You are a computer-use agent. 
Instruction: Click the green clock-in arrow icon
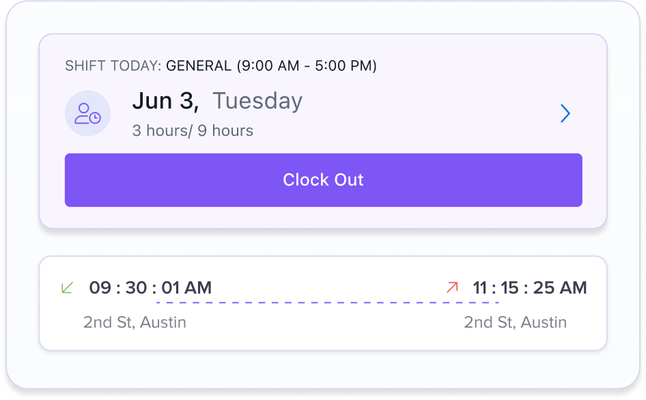(x=67, y=287)
